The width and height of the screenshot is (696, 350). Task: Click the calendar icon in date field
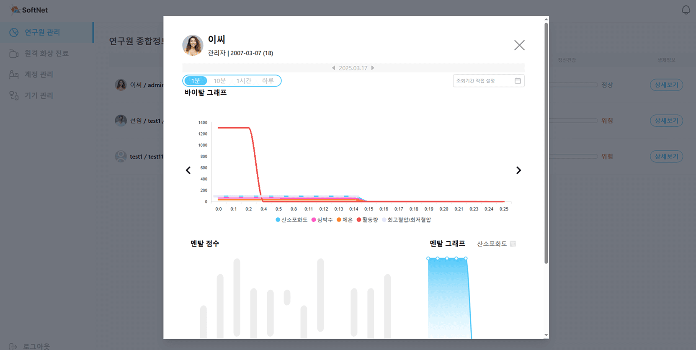pyautogui.click(x=518, y=81)
